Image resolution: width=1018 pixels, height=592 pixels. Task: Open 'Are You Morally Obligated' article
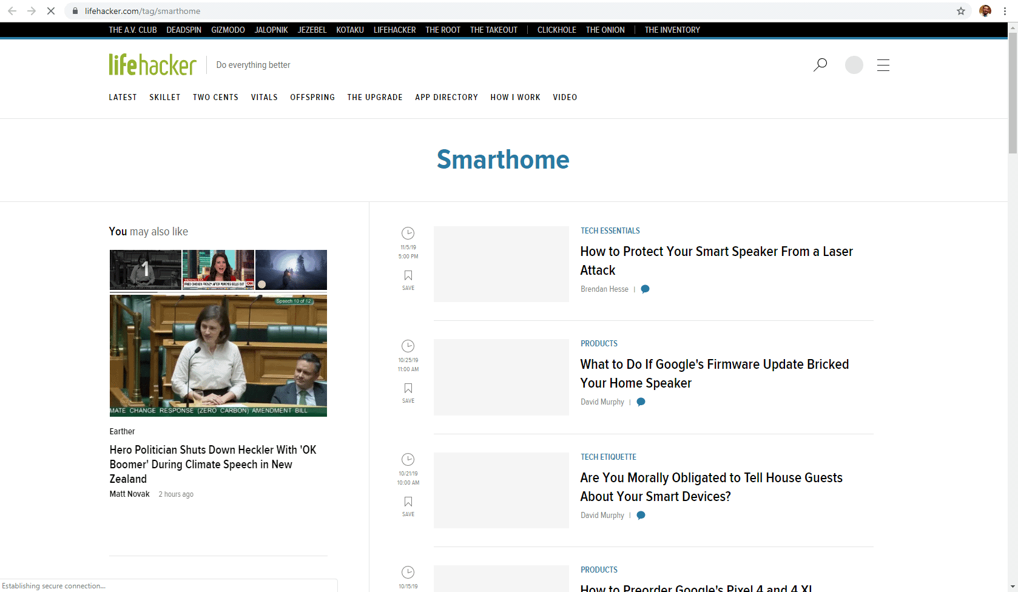coord(711,487)
